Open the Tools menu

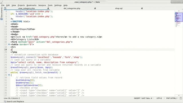click(x=50, y=5)
